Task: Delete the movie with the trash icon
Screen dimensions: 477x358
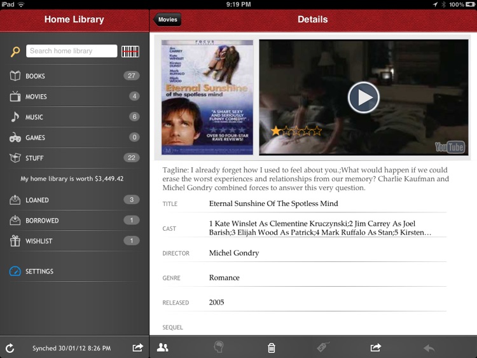Action: [x=272, y=347]
